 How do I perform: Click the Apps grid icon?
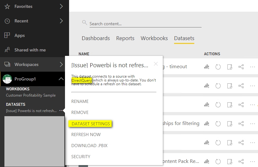7,35
